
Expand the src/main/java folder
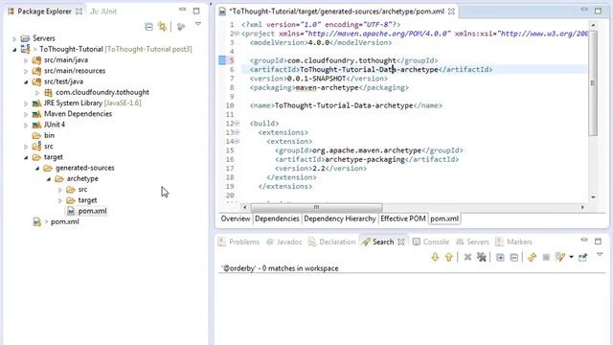pos(26,60)
